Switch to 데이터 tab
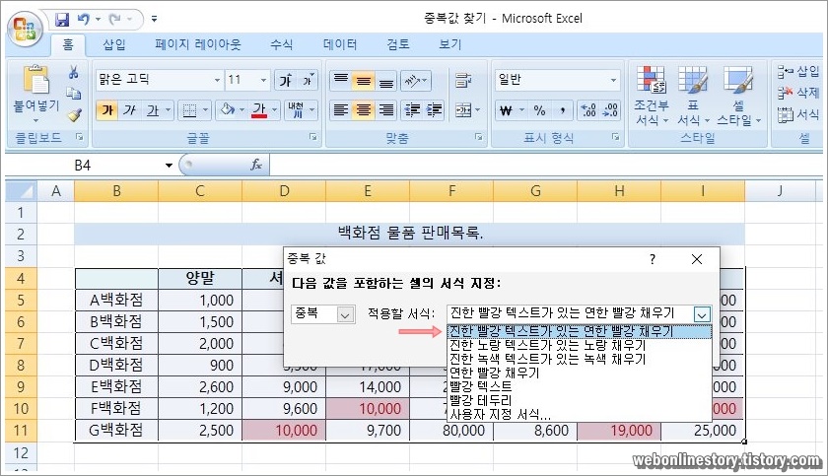This screenshot has height=476, width=828. (340, 45)
